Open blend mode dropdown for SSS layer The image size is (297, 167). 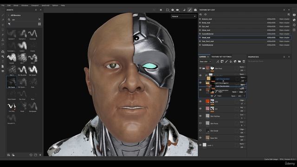pos(242,100)
